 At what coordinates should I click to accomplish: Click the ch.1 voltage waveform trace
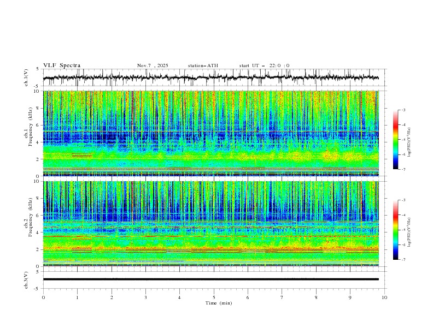pyautogui.click(x=210, y=77)
